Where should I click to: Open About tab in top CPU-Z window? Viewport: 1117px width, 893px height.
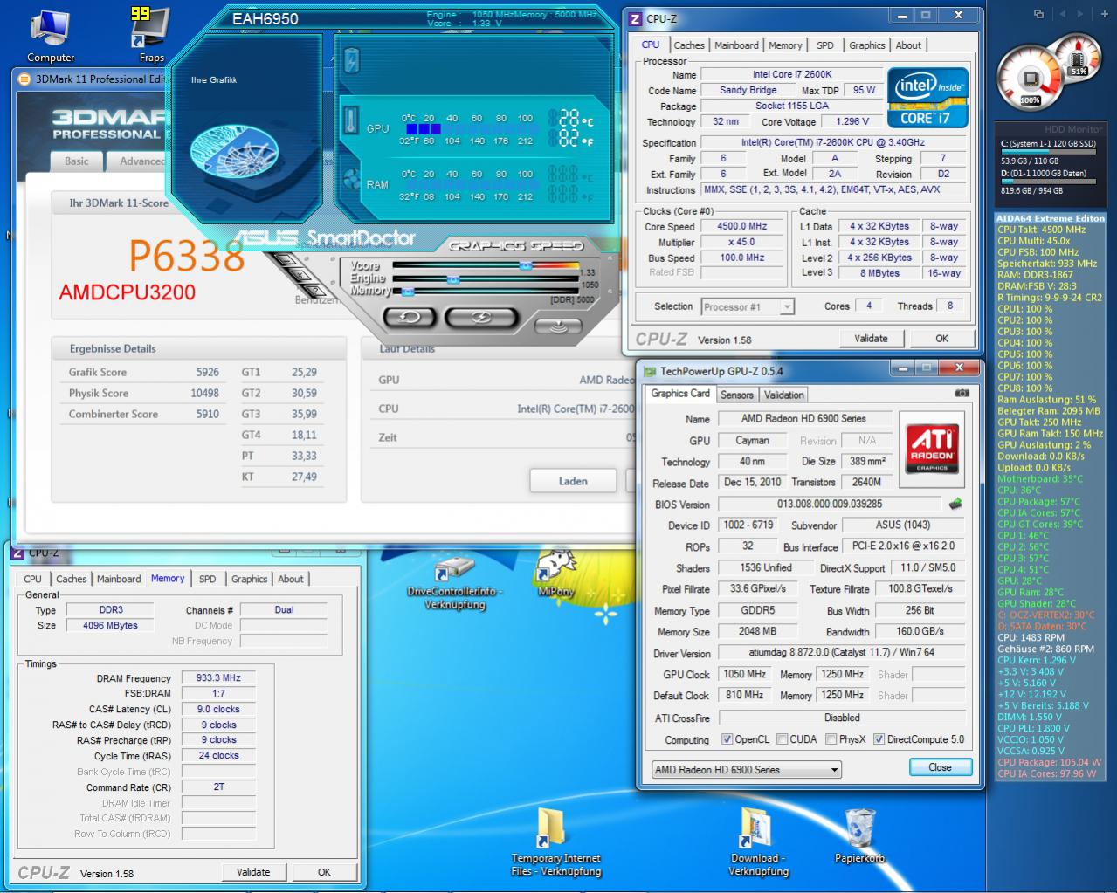[908, 45]
